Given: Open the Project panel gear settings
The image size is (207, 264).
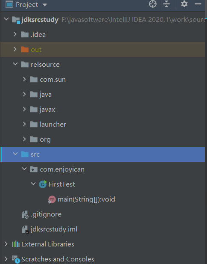Looking at the screenshot, I should click(184, 4).
